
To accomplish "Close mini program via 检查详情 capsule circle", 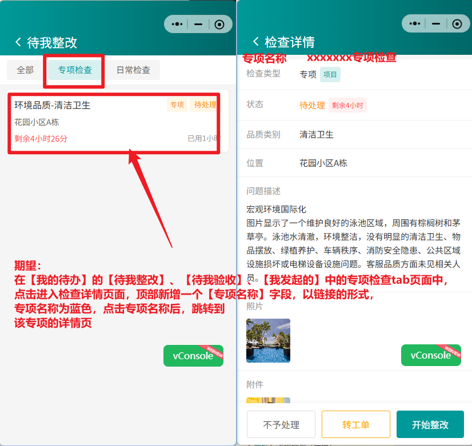I will (x=457, y=23).
